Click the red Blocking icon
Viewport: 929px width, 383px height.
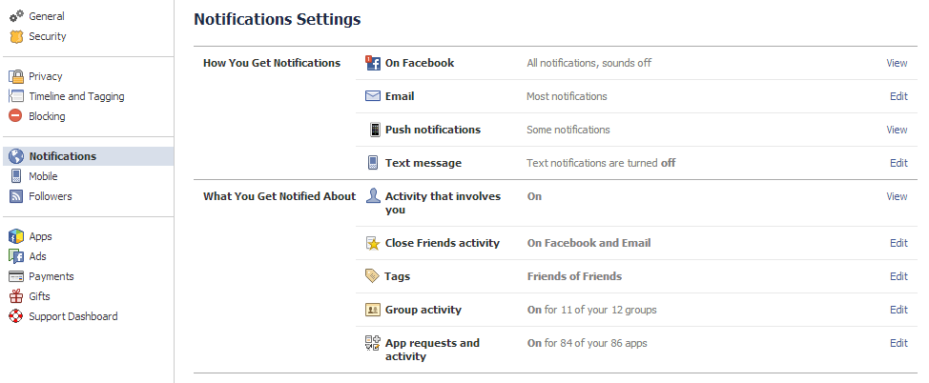tap(15, 116)
